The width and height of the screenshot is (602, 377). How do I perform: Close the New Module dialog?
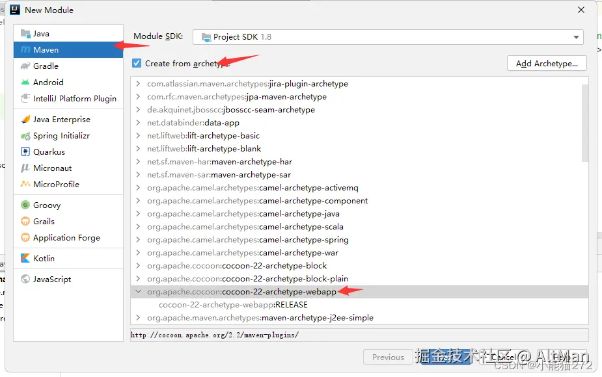581,10
